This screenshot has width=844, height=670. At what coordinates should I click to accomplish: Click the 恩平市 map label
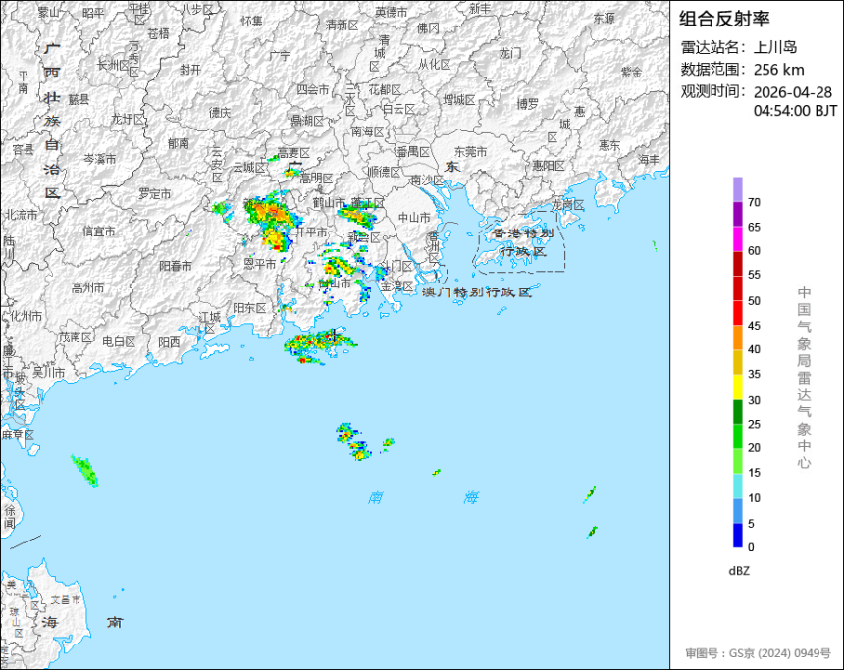coord(260,264)
